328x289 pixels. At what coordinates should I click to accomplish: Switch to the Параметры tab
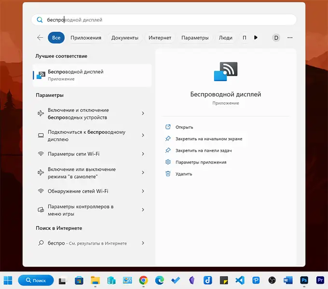click(x=195, y=38)
